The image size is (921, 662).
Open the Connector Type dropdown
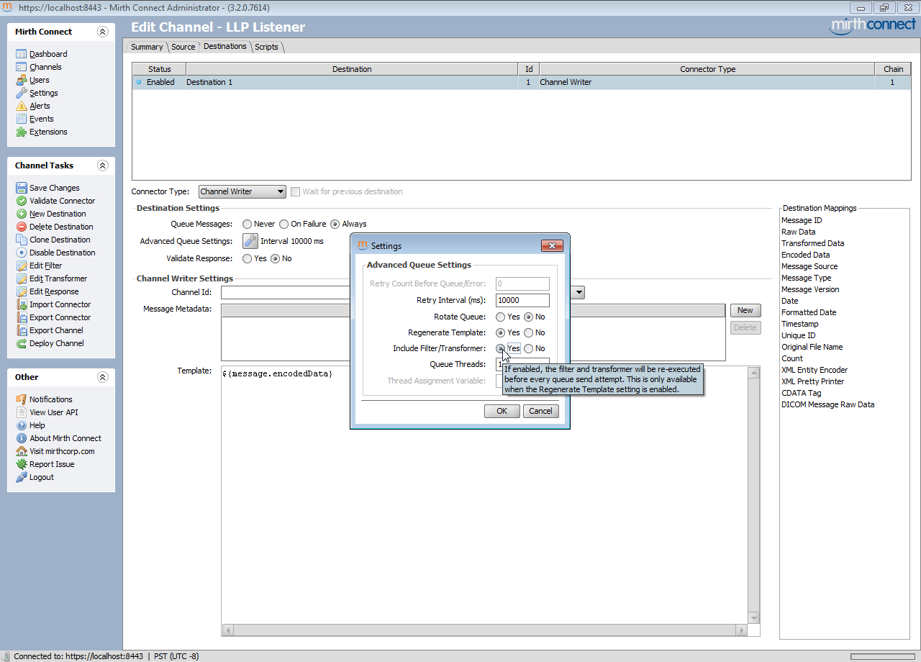point(242,191)
